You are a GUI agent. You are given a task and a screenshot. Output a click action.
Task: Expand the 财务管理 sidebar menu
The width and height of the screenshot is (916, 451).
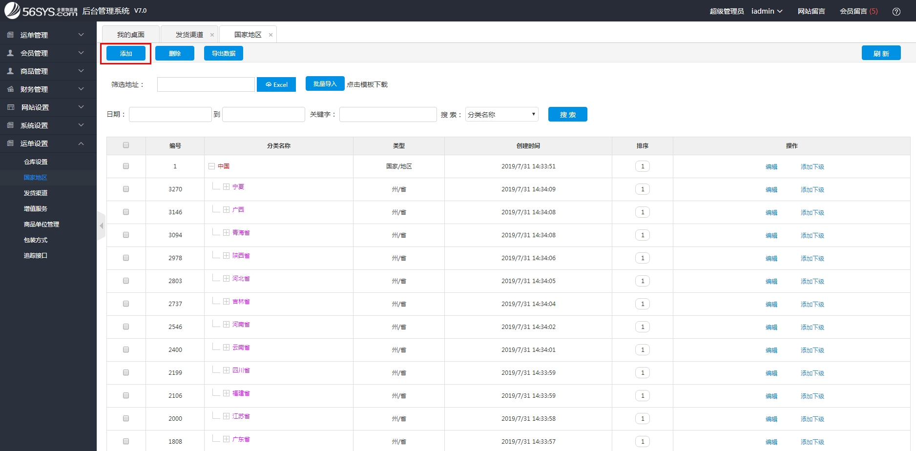click(48, 89)
